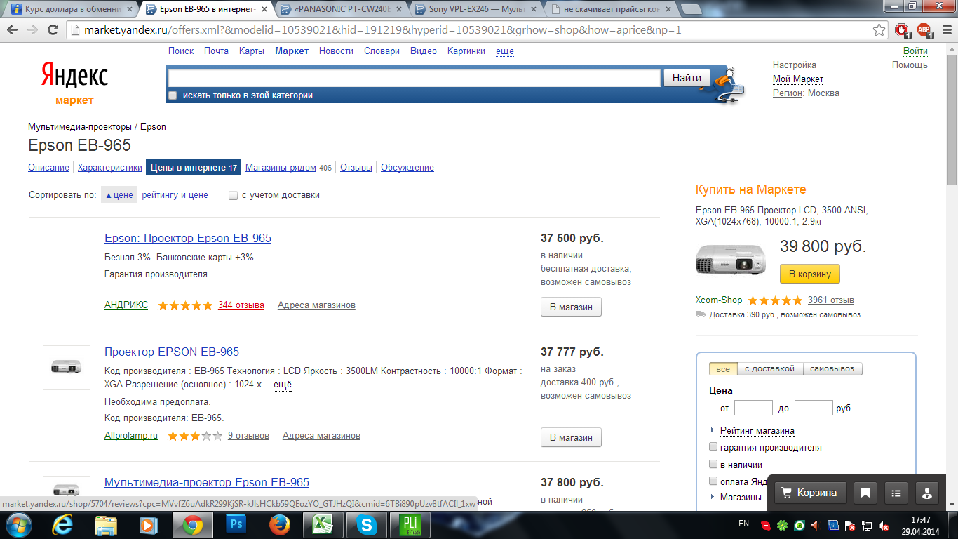Bookmark the page with the star icon

pos(879,30)
